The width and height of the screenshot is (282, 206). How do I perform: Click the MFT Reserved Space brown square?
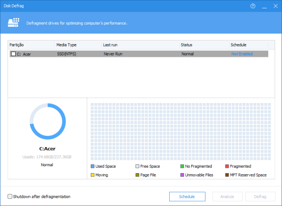227,175
